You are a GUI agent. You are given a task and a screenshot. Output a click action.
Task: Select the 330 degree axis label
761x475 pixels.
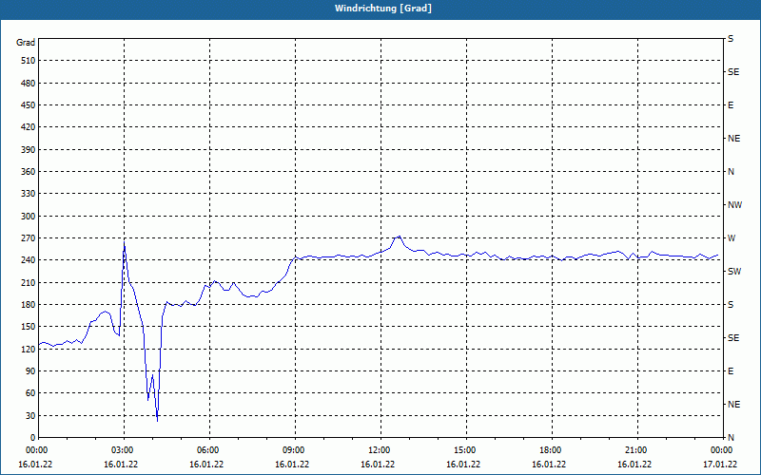29,194
